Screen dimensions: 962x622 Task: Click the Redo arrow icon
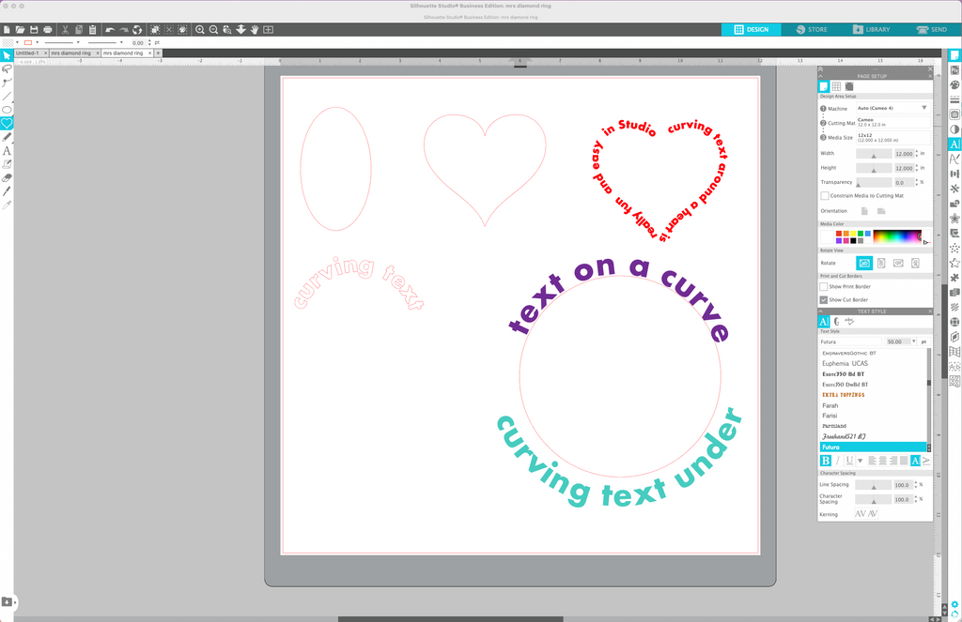coord(123,29)
